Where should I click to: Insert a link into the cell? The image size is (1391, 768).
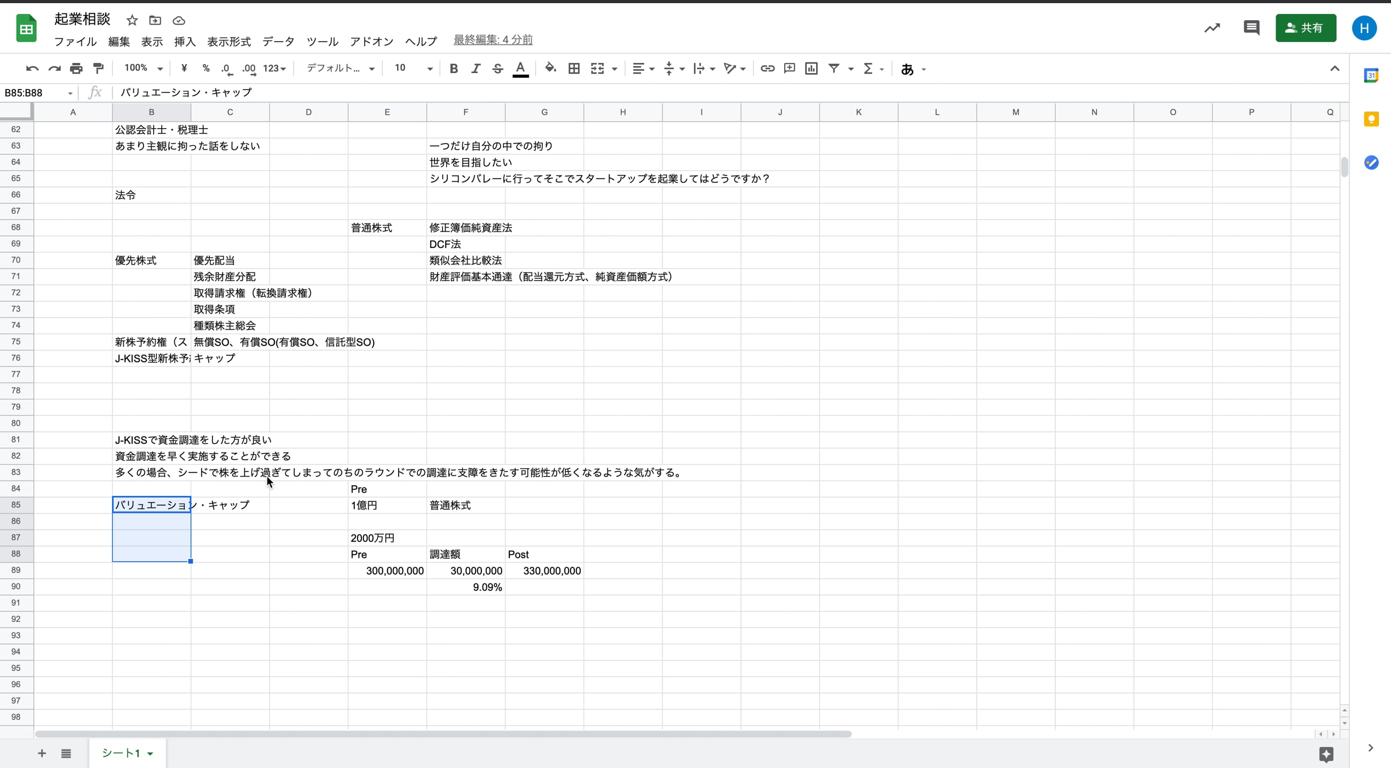pyautogui.click(x=768, y=69)
